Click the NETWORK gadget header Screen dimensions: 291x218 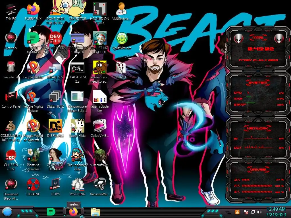pyautogui.click(x=258, y=128)
